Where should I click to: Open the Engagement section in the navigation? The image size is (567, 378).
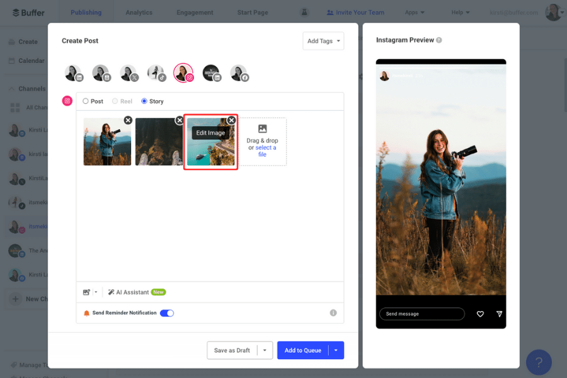click(194, 11)
